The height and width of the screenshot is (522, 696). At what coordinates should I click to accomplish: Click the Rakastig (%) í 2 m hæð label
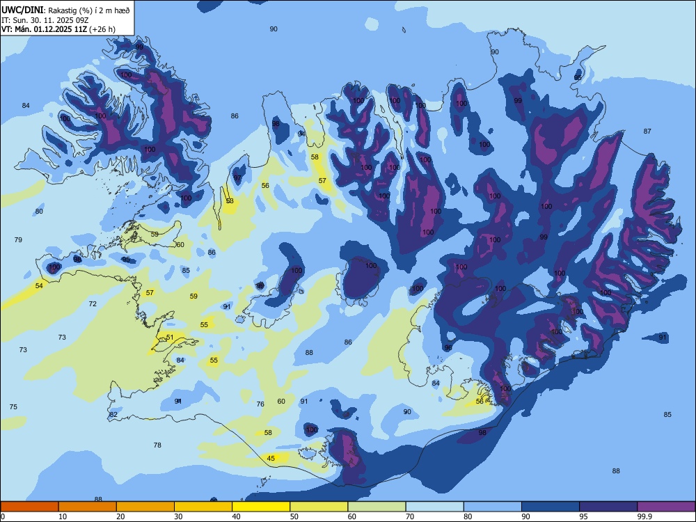pos(89,10)
